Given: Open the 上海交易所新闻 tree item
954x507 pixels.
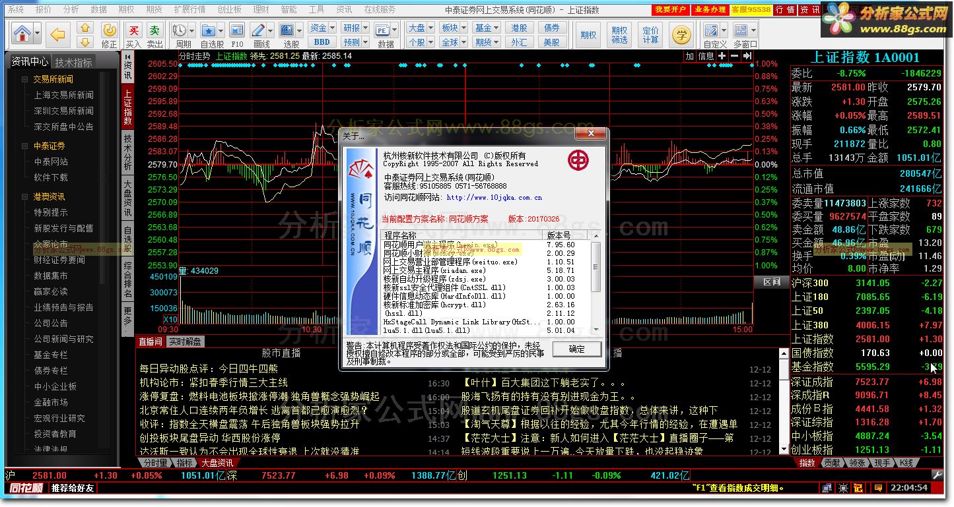Looking at the screenshot, I should pos(64,95).
